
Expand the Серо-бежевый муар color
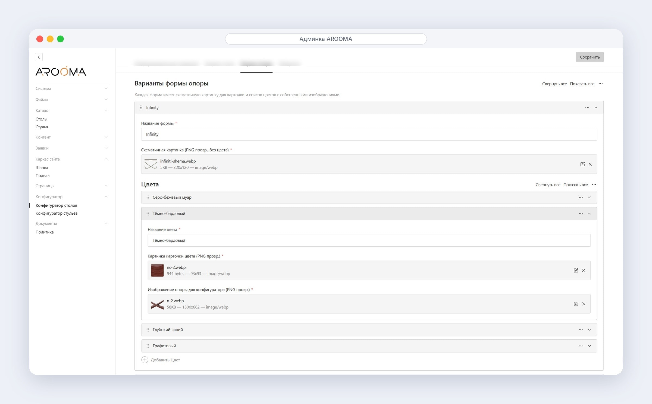coord(589,197)
